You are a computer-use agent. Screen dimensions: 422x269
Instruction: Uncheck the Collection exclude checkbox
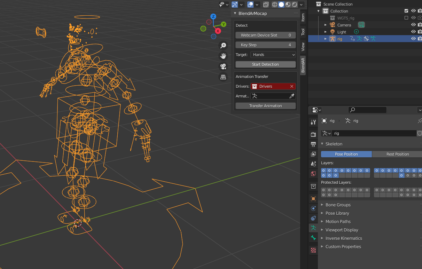click(406, 11)
